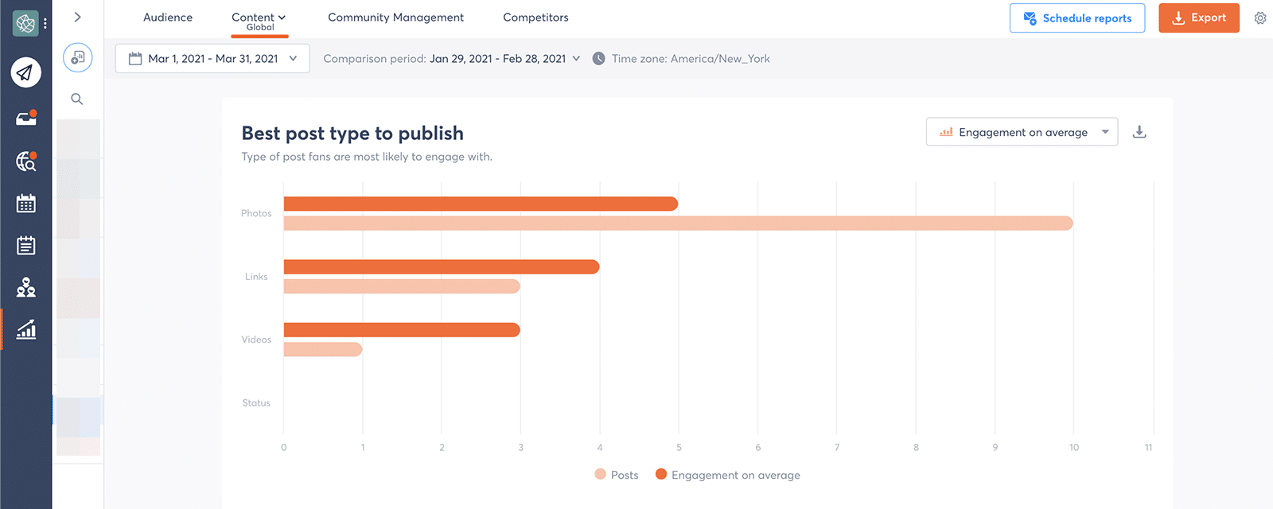Switch to the Audience tab
Screen dimensions: 1273x509
(x=168, y=17)
